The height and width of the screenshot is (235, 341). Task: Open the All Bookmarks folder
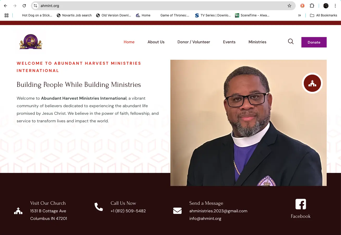pos(324,15)
